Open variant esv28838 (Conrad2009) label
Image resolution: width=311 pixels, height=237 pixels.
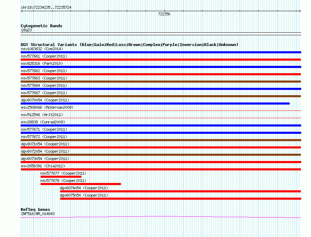(43, 122)
